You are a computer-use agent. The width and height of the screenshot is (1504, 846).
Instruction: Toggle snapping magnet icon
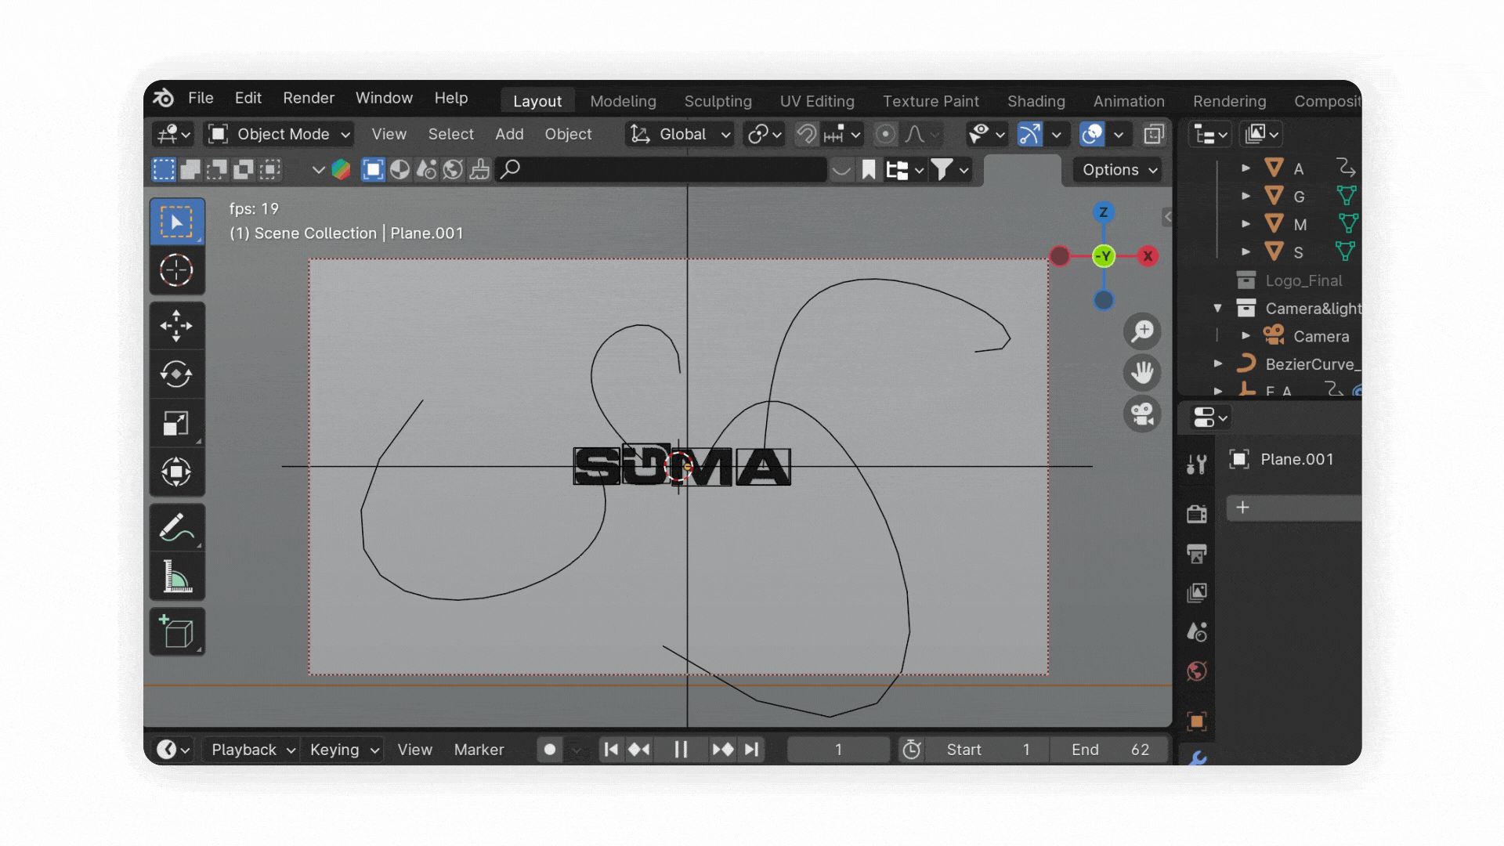pos(806,134)
